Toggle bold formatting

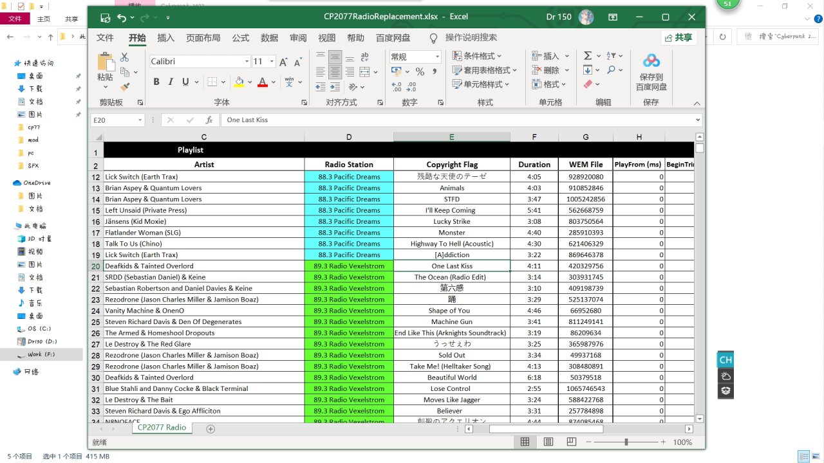pyautogui.click(x=156, y=82)
